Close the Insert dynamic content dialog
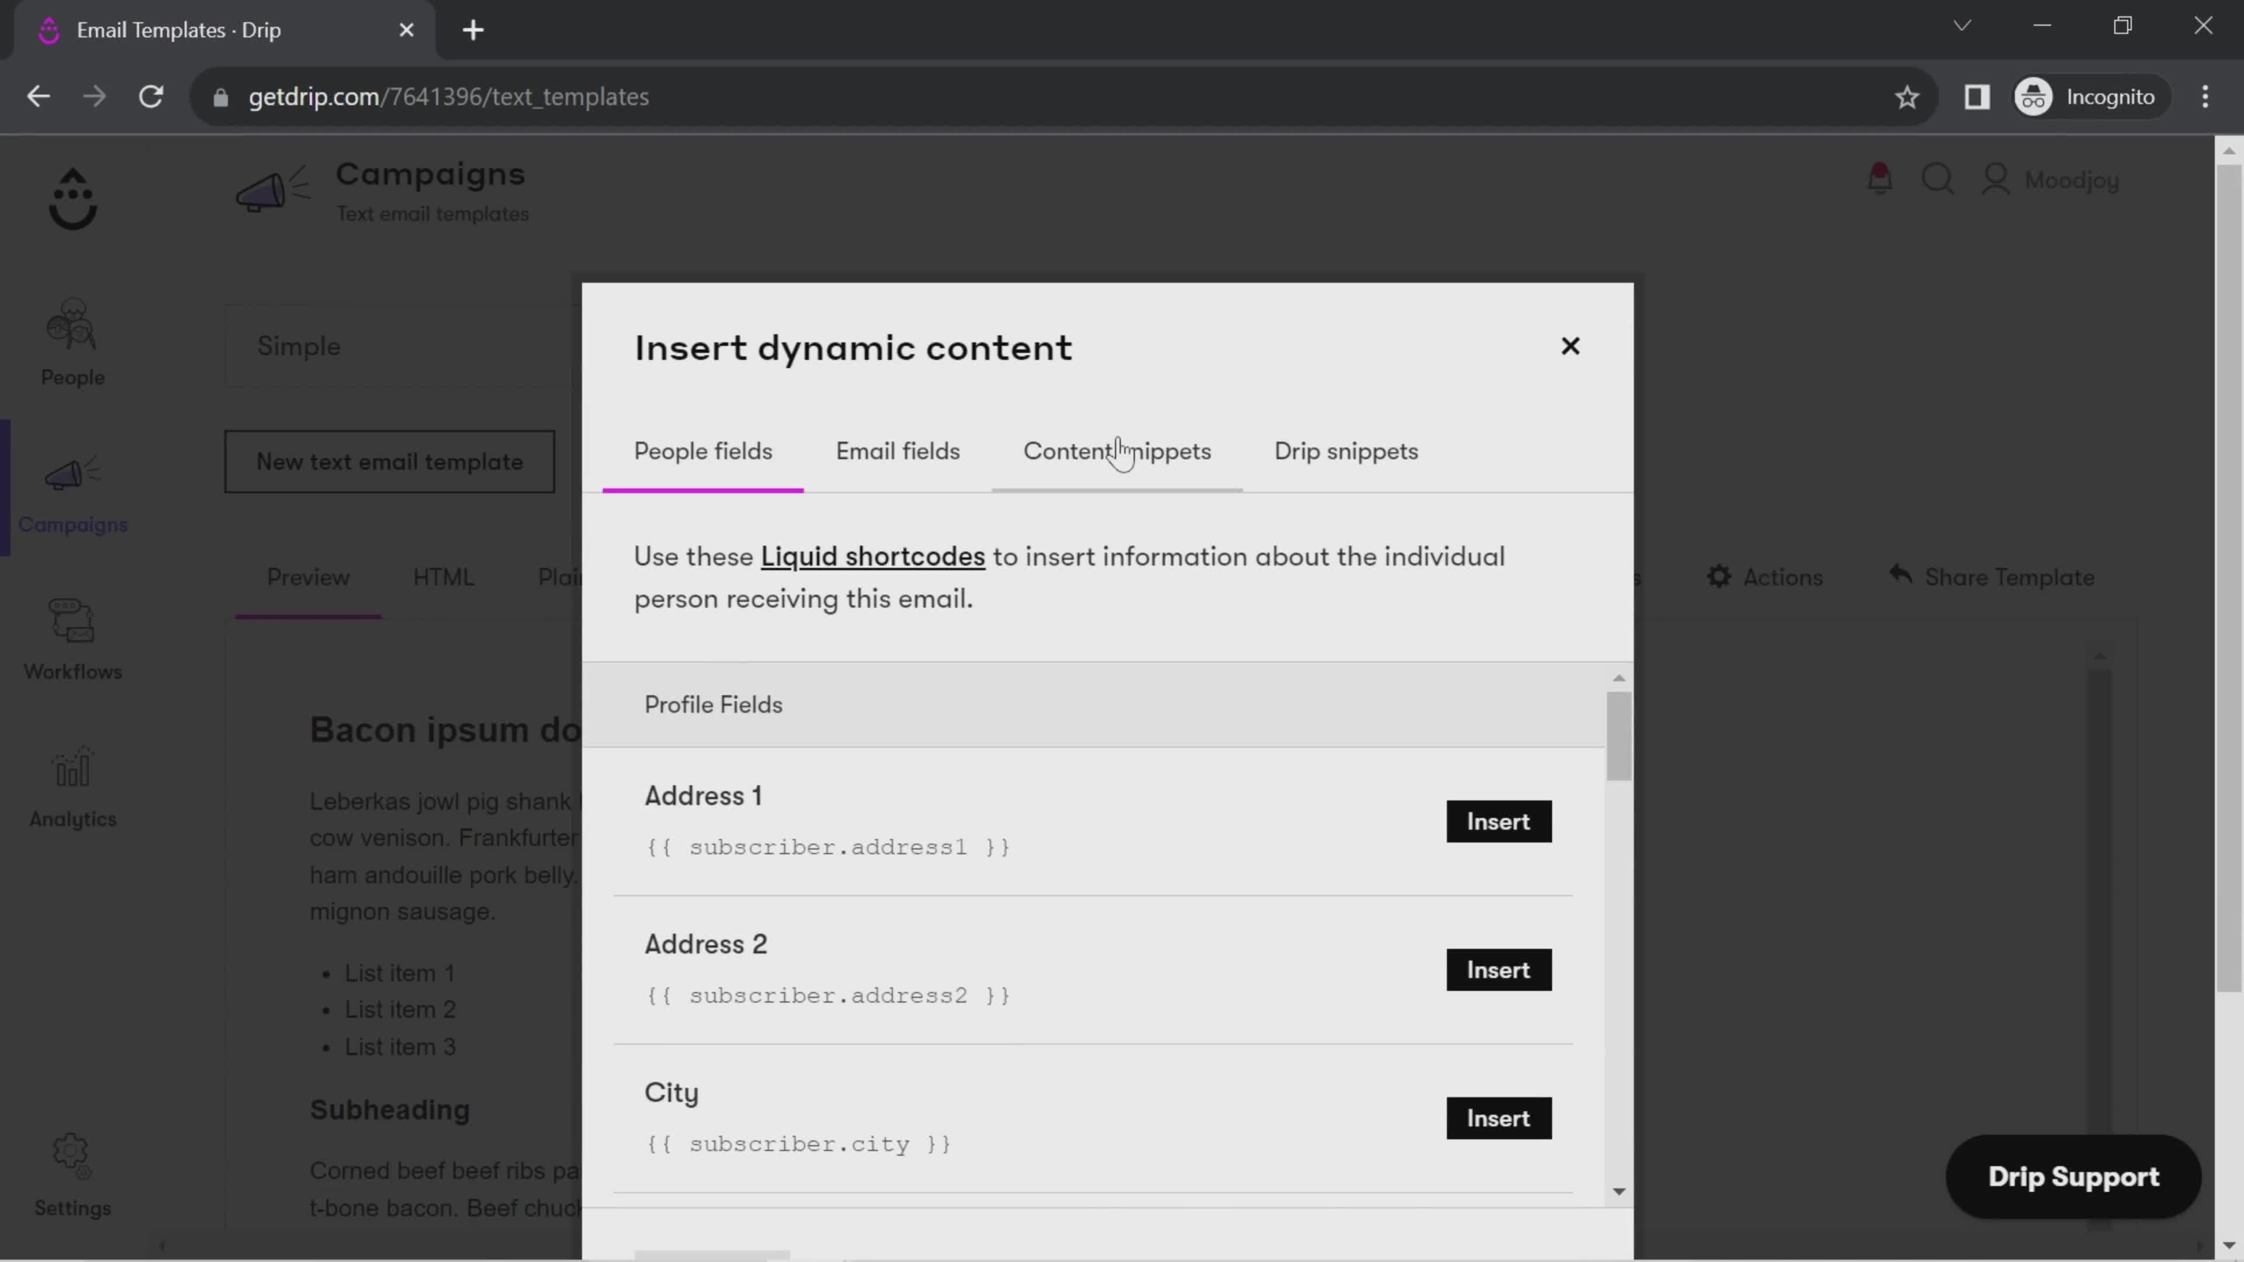Viewport: 2244px width, 1262px height. (x=1570, y=345)
